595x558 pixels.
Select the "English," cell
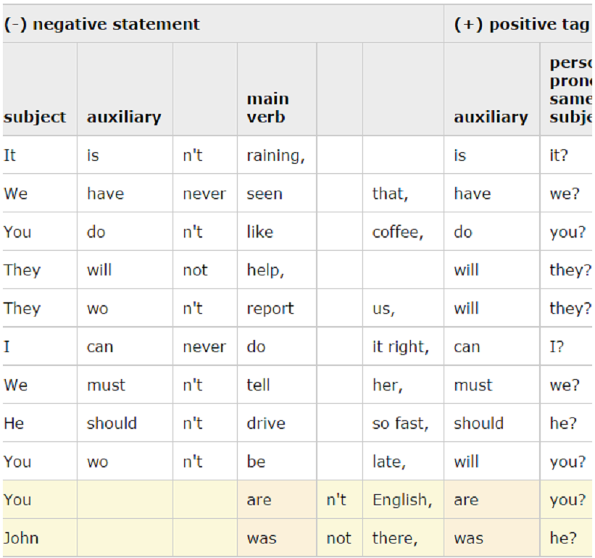point(402,499)
